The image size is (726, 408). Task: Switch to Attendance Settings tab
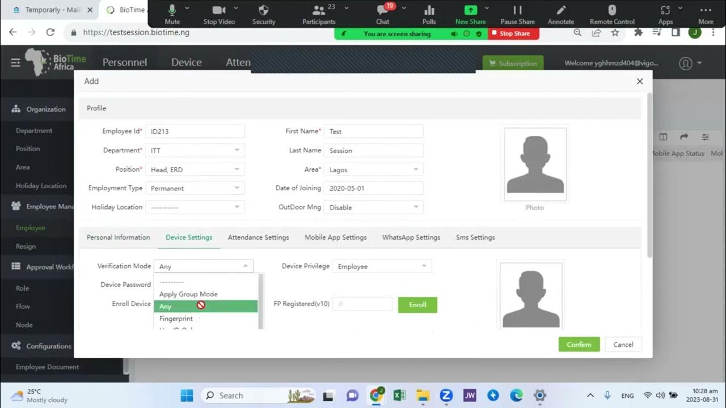[x=258, y=237]
